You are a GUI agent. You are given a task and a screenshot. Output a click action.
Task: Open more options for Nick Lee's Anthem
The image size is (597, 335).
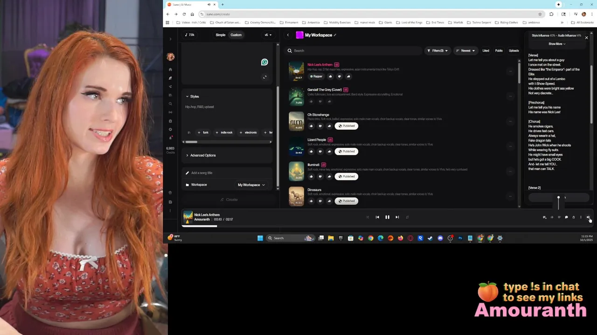(x=511, y=71)
